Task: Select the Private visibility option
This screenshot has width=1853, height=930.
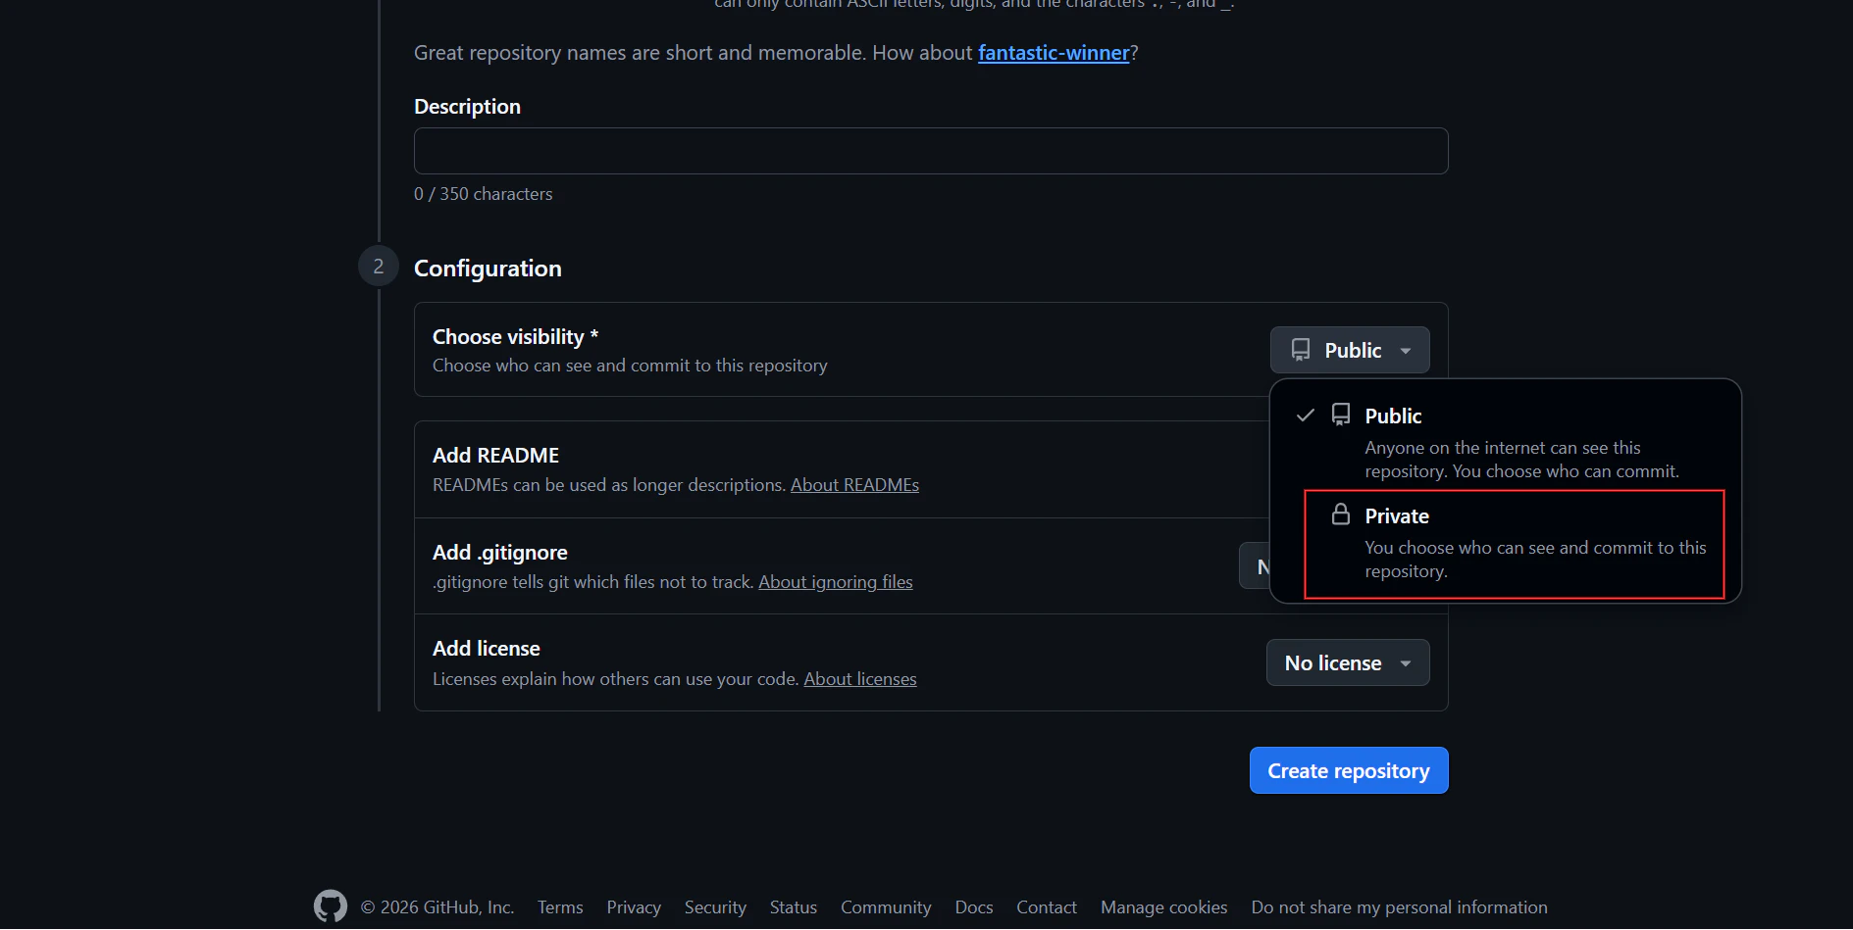Action: [x=1514, y=544]
